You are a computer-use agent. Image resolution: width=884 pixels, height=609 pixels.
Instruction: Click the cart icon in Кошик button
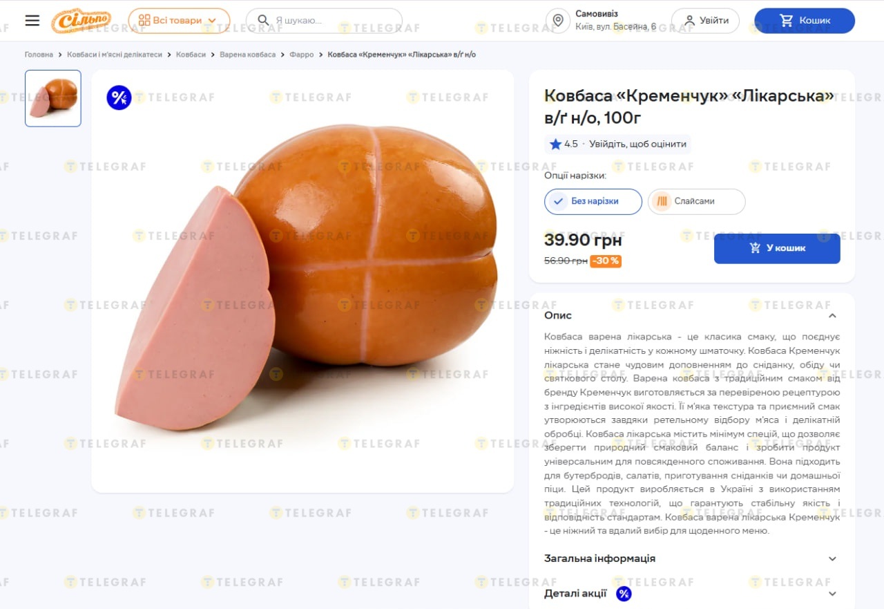pyautogui.click(x=786, y=21)
